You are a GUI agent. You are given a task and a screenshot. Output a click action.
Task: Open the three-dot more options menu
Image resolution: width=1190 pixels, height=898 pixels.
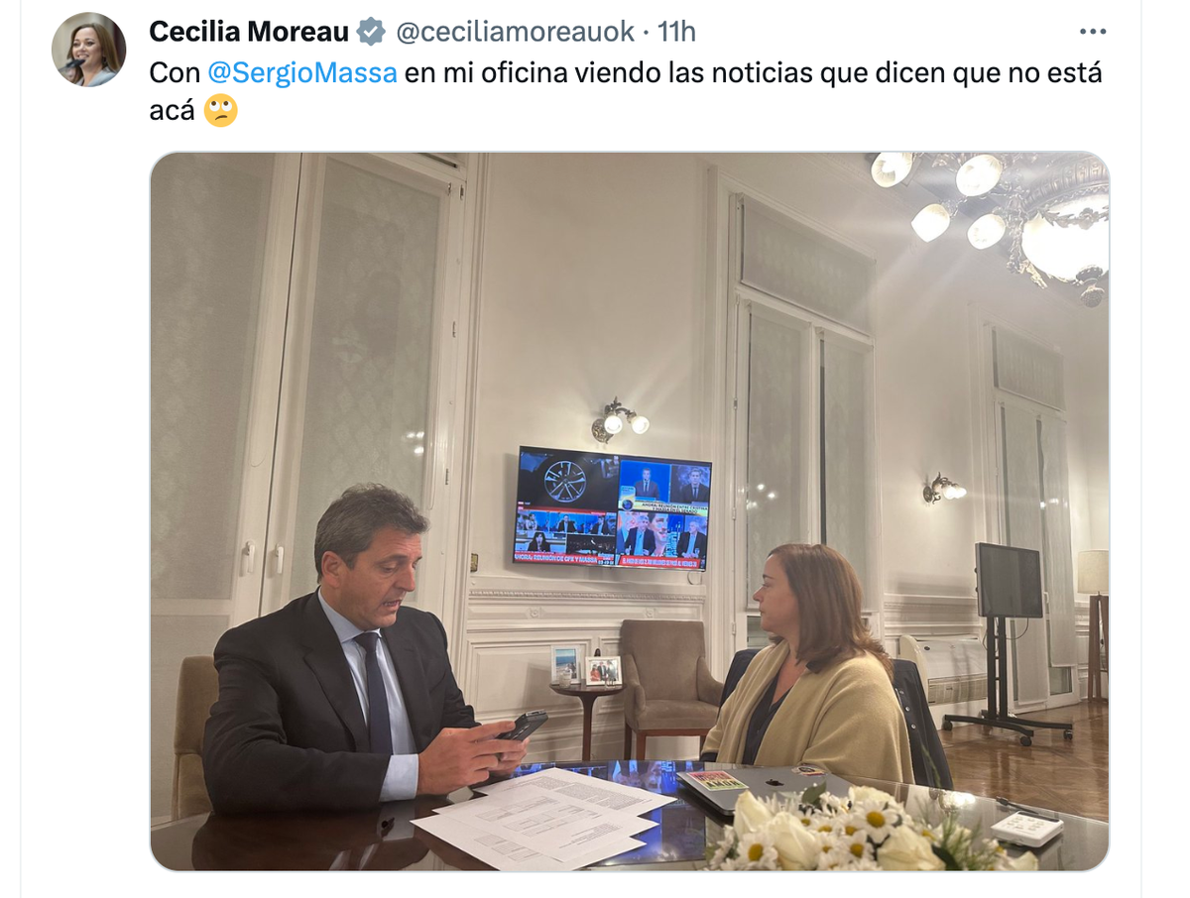pos(1093,32)
